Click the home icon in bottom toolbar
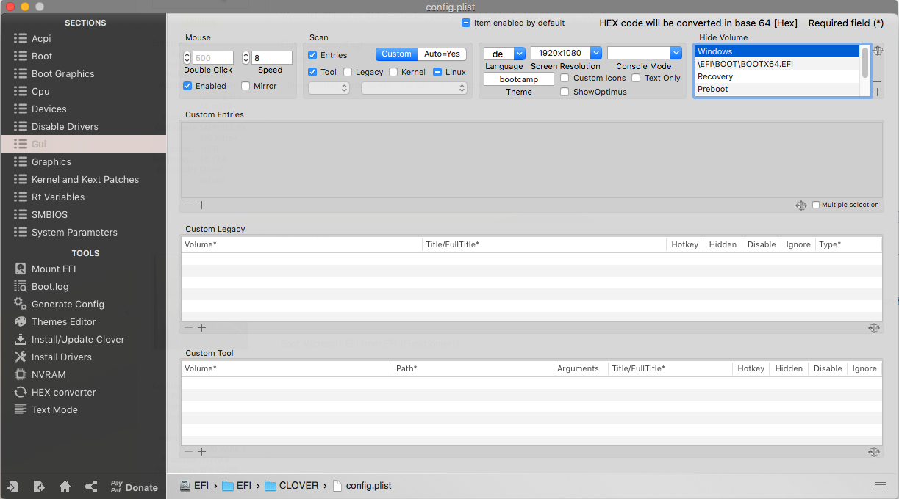This screenshot has height=499, width=899. [65, 487]
